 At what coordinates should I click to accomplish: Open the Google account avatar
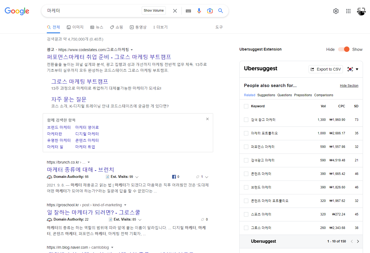361,11
